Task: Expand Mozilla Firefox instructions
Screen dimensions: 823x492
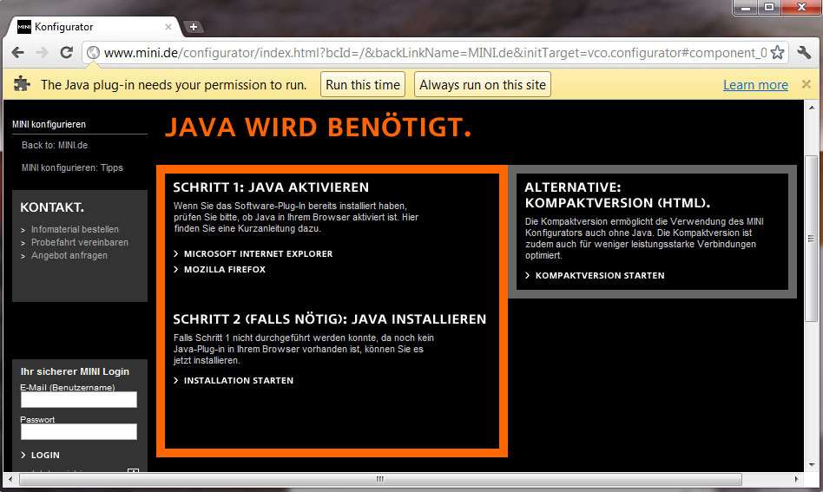Action: point(224,270)
